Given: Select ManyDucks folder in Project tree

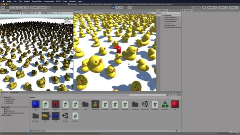Looking at the screenshot, I should [x=10, y=111].
